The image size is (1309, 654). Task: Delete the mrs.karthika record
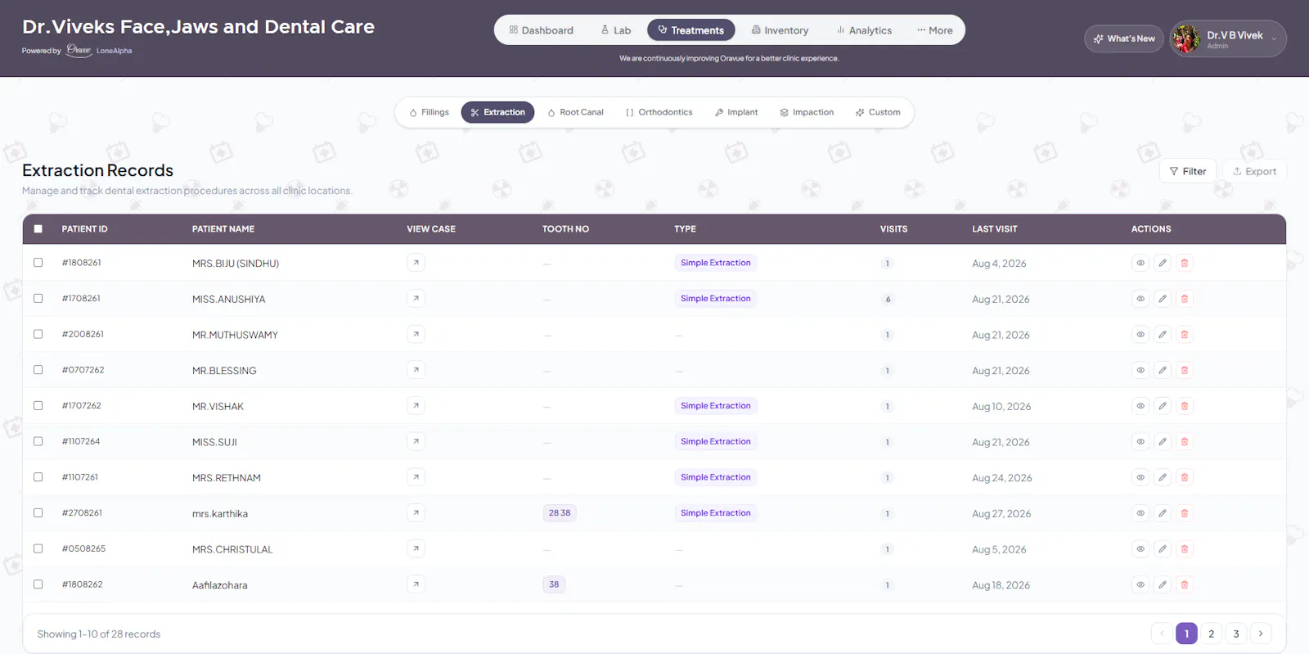(1185, 513)
